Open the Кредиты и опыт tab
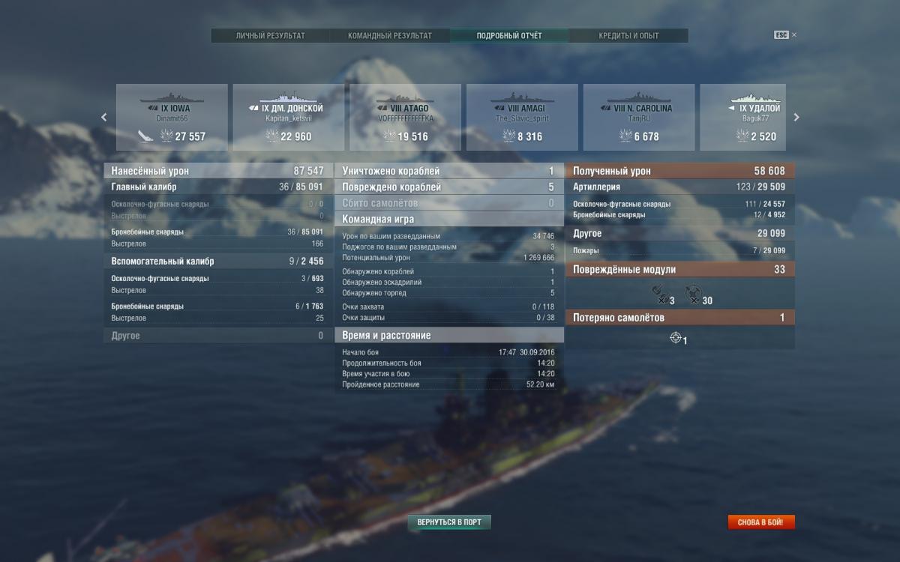The image size is (900, 562). (628, 35)
